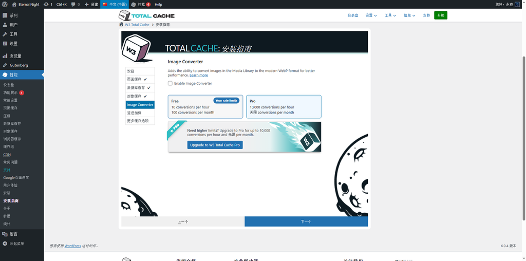
Task: Click the Your rate limits badge
Action: (226, 101)
